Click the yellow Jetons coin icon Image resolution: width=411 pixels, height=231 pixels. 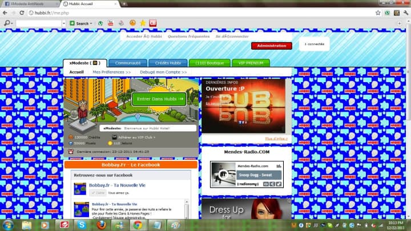[110, 143]
